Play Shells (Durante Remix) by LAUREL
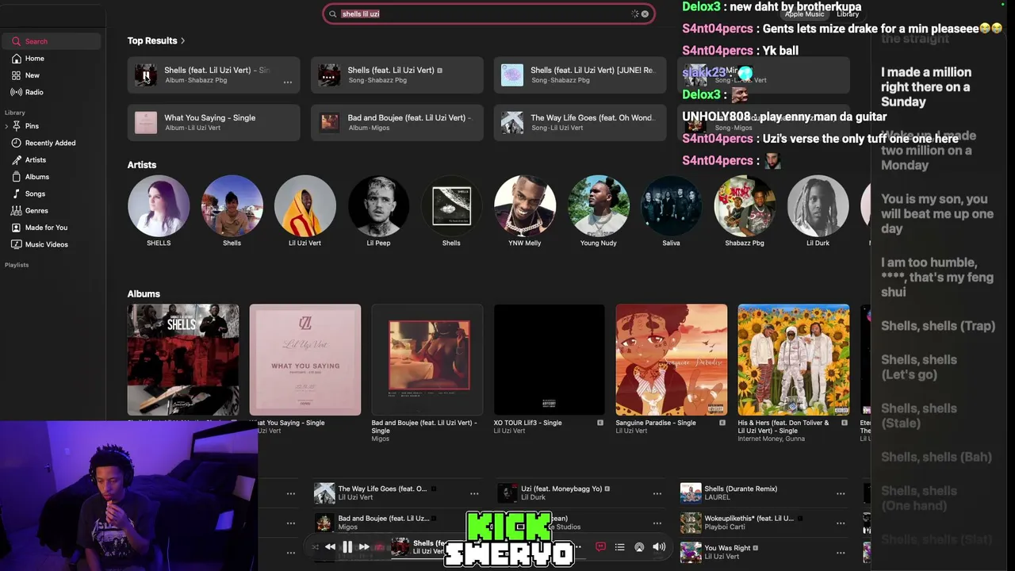 (691, 493)
